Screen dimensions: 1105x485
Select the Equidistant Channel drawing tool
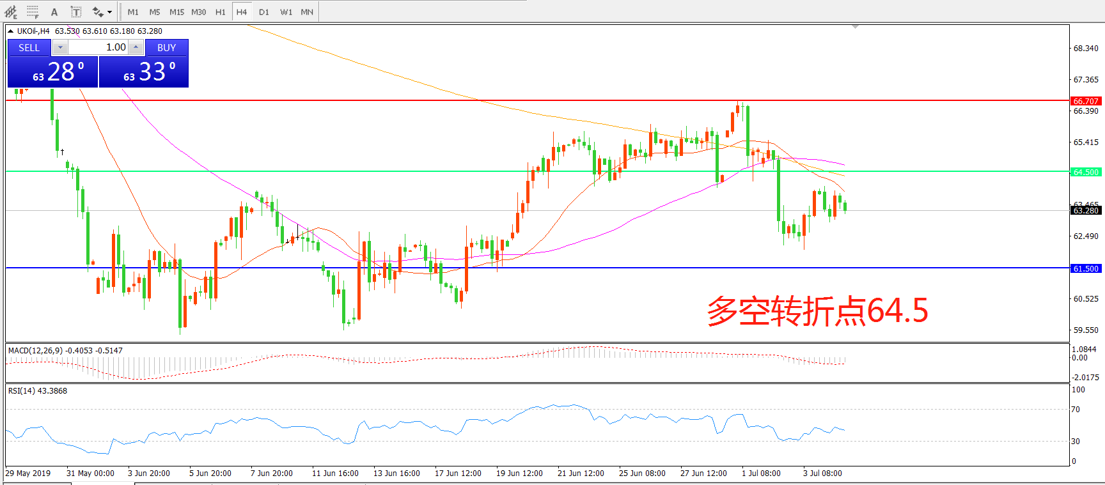click(11, 12)
